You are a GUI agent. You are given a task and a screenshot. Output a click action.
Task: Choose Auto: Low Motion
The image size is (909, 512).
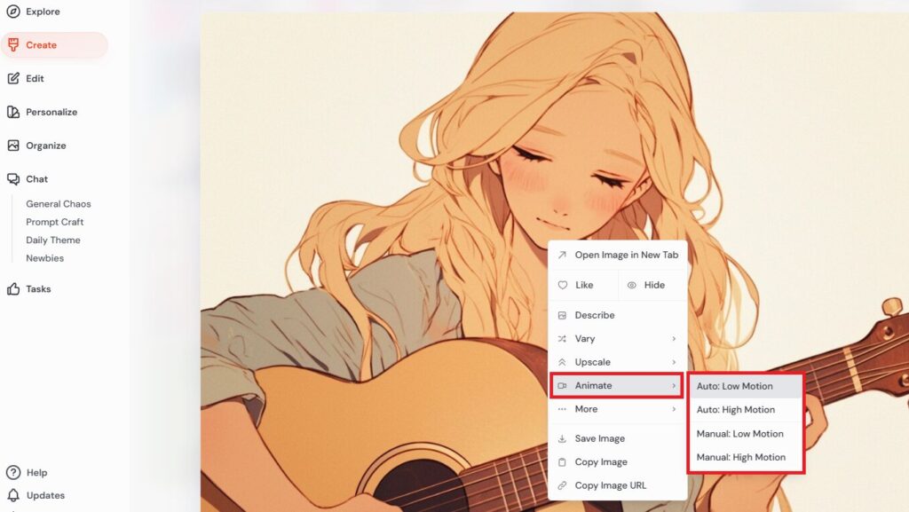(746, 386)
